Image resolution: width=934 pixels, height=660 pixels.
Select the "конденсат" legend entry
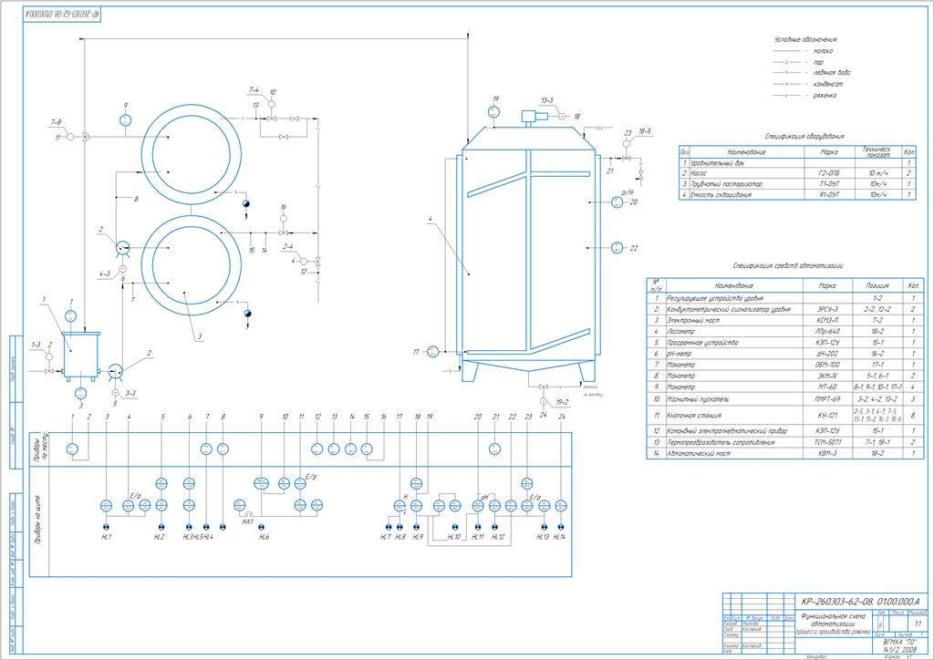(828, 84)
